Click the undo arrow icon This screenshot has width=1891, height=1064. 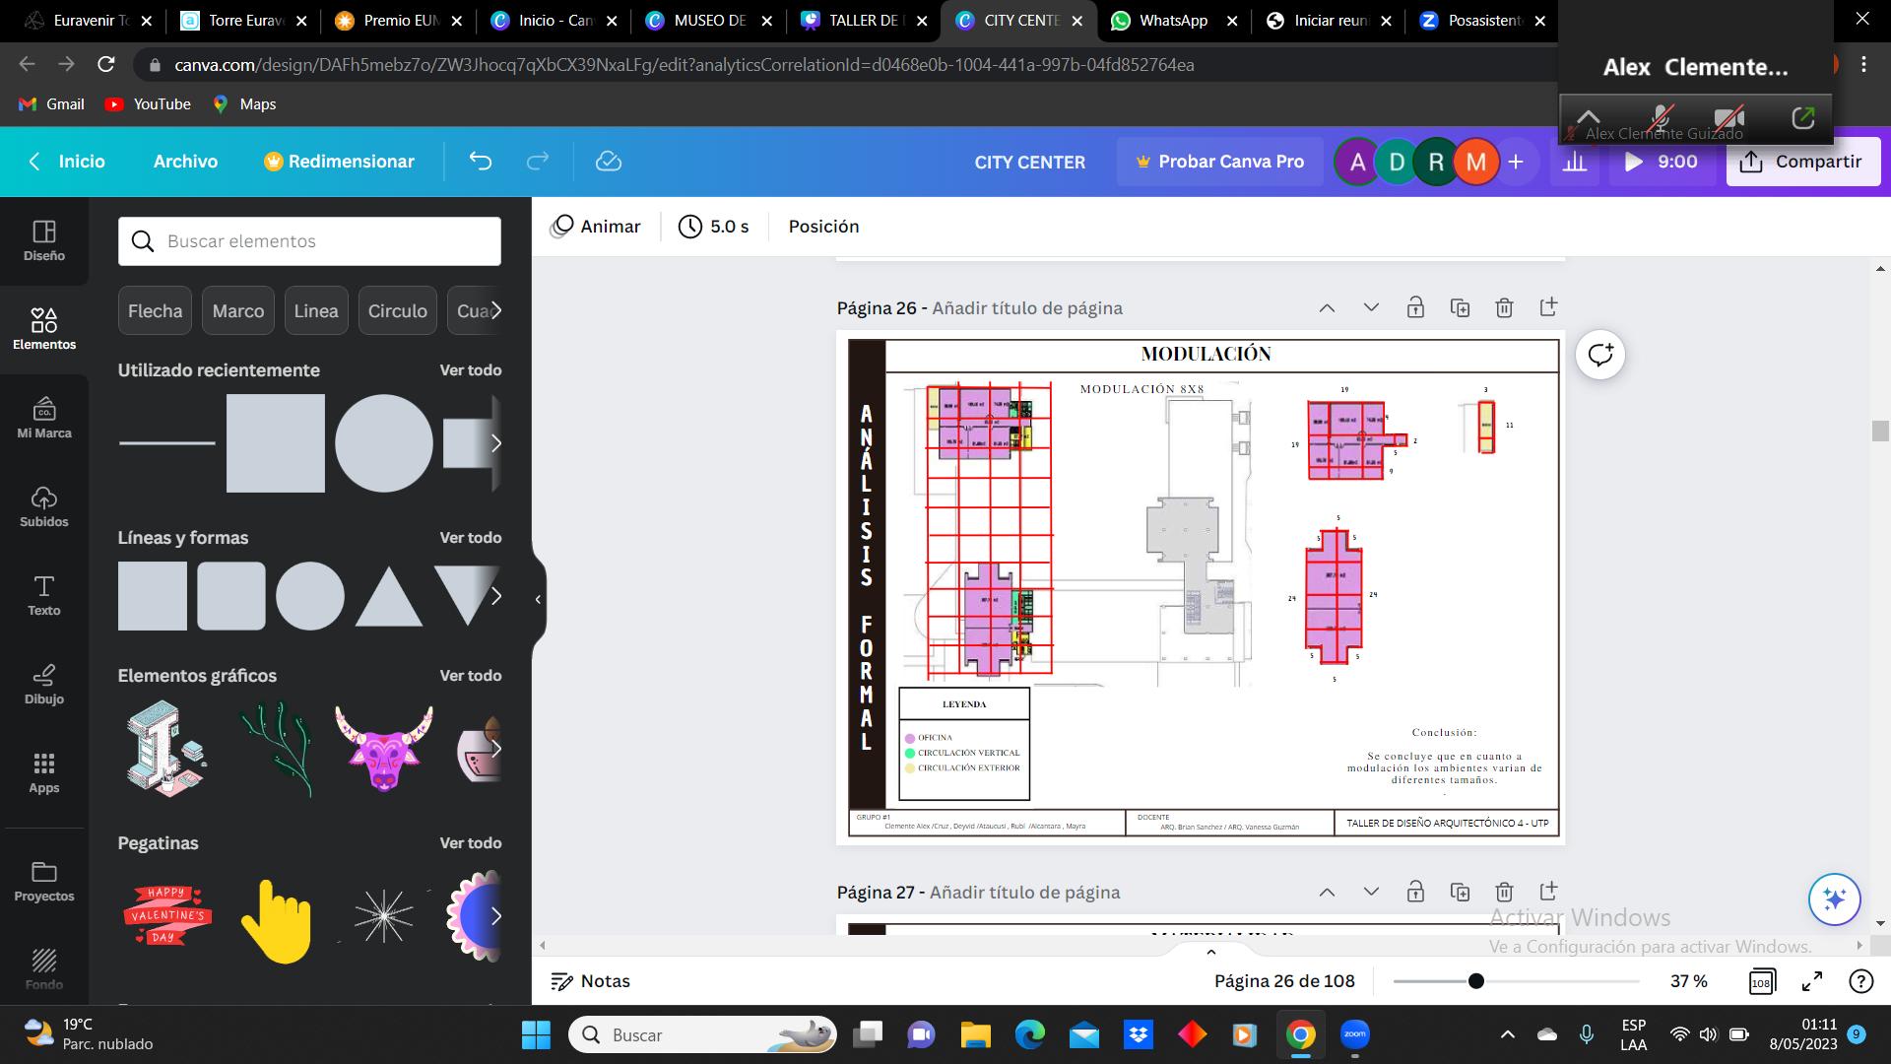tap(480, 162)
